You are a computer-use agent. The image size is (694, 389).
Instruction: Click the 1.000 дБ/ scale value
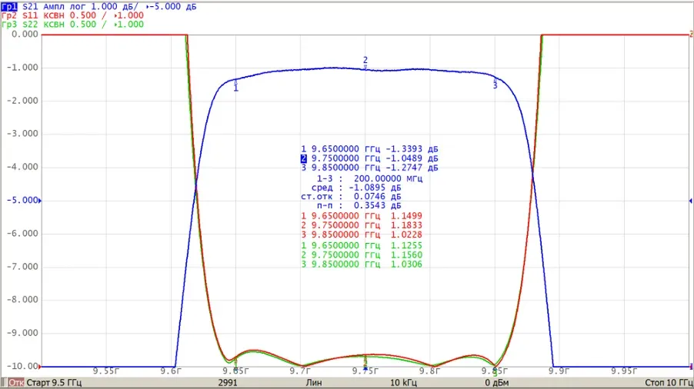point(115,7)
